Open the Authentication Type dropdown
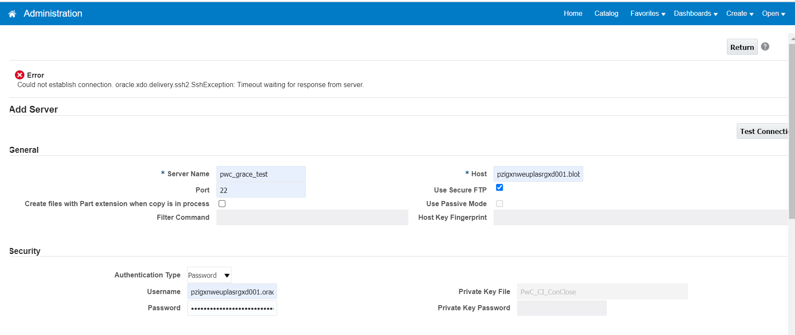795x335 pixels. pyautogui.click(x=209, y=275)
